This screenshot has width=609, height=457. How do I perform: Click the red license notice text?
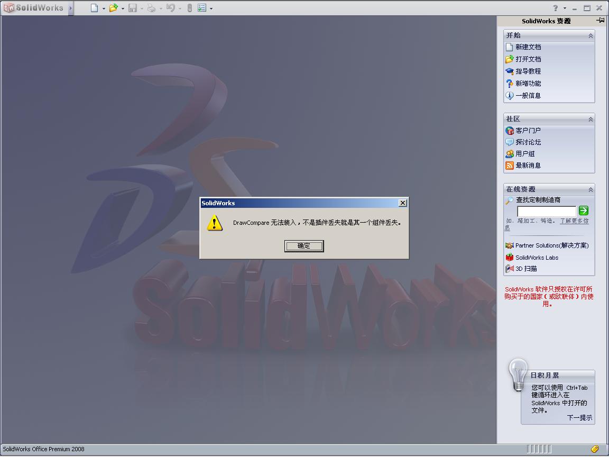point(548,297)
